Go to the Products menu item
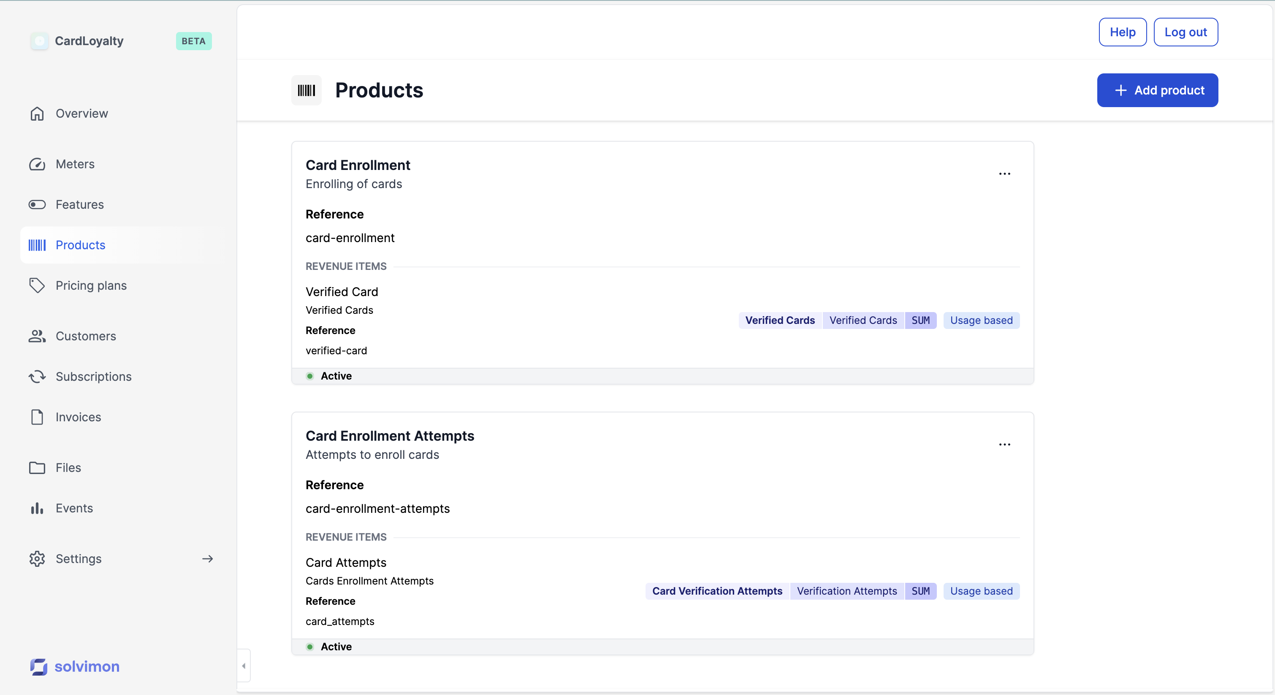1275x695 pixels. (x=80, y=245)
